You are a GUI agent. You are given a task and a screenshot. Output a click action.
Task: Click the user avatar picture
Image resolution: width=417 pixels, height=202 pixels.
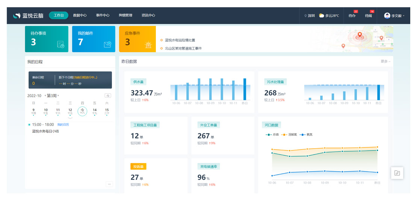pos(387,16)
